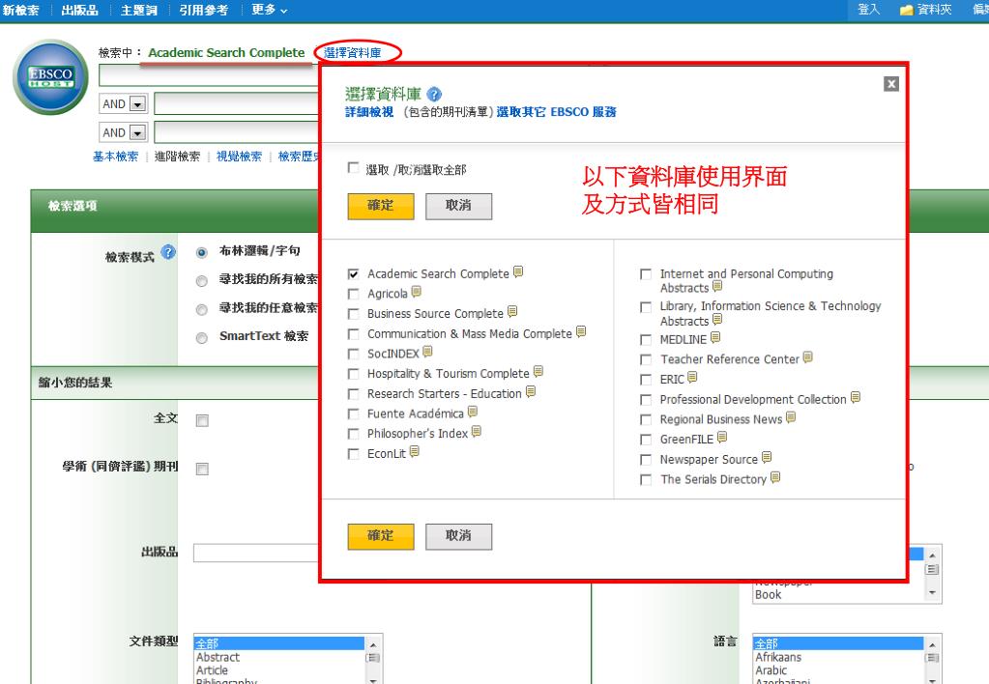Show note for Professional Development Collection
Image resolution: width=989 pixels, height=684 pixels.
click(x=856, y=398)
